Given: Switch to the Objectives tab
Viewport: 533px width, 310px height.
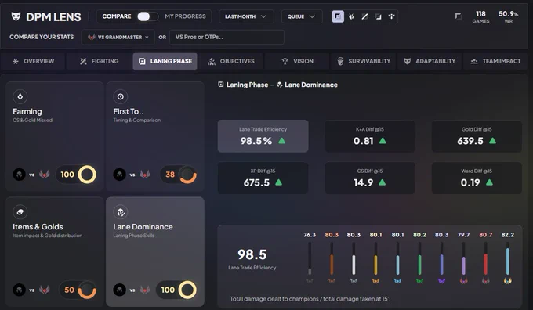Looking at the screenshot, I should point(231,61).
